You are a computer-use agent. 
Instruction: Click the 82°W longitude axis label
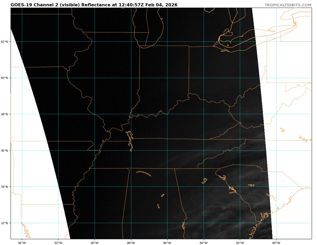click(x=240, y=243)
